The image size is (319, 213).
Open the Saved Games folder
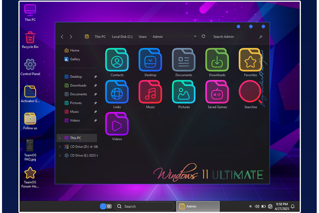[x=217, y=92]
